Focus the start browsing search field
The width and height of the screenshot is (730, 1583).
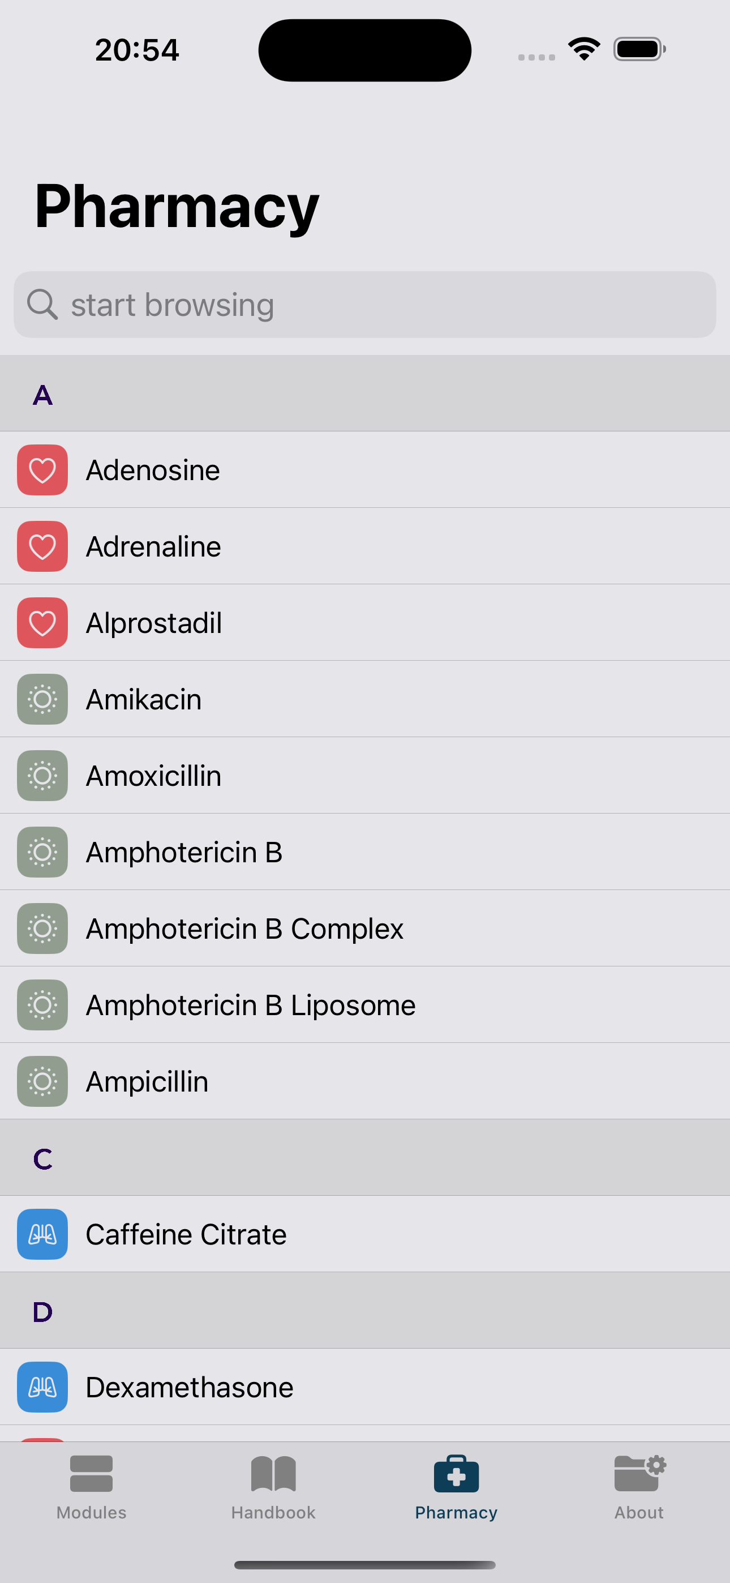point(365,305)
